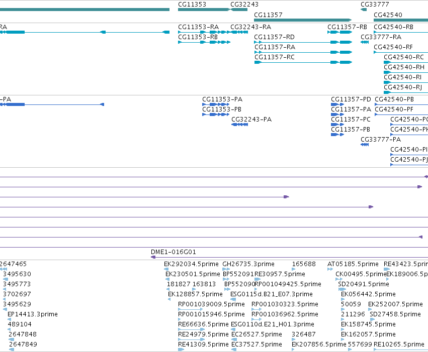Select transcript CG11357-RD
The height and width of the screenshot is (352, 428).
tap(303, 42)
